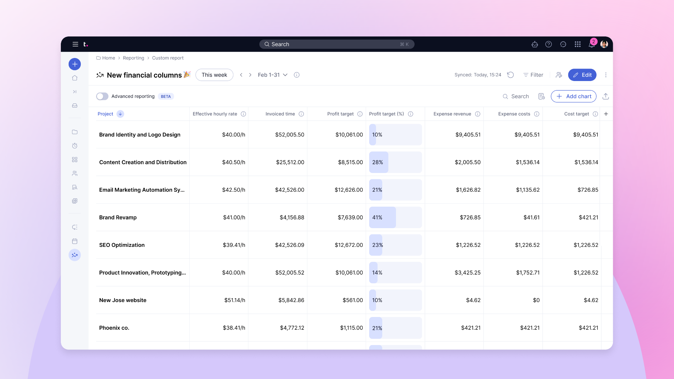Open the Brand Identity and Logo Design project
Viewport: 674px width, 379px height.
[140, 135]
